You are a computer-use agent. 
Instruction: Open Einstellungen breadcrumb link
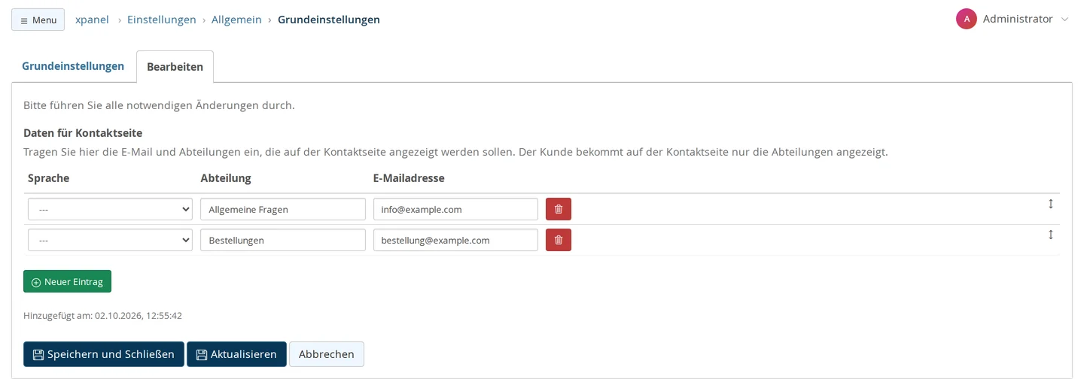click(x=161, y=20)
